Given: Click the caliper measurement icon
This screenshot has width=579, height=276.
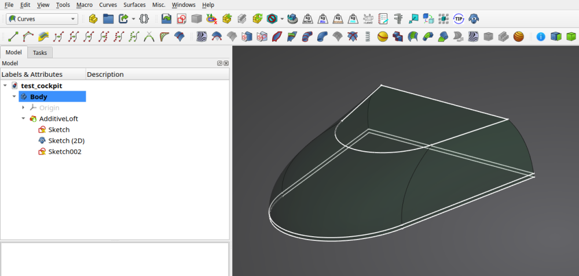Looking at the screenshot, I should (398, 18).
